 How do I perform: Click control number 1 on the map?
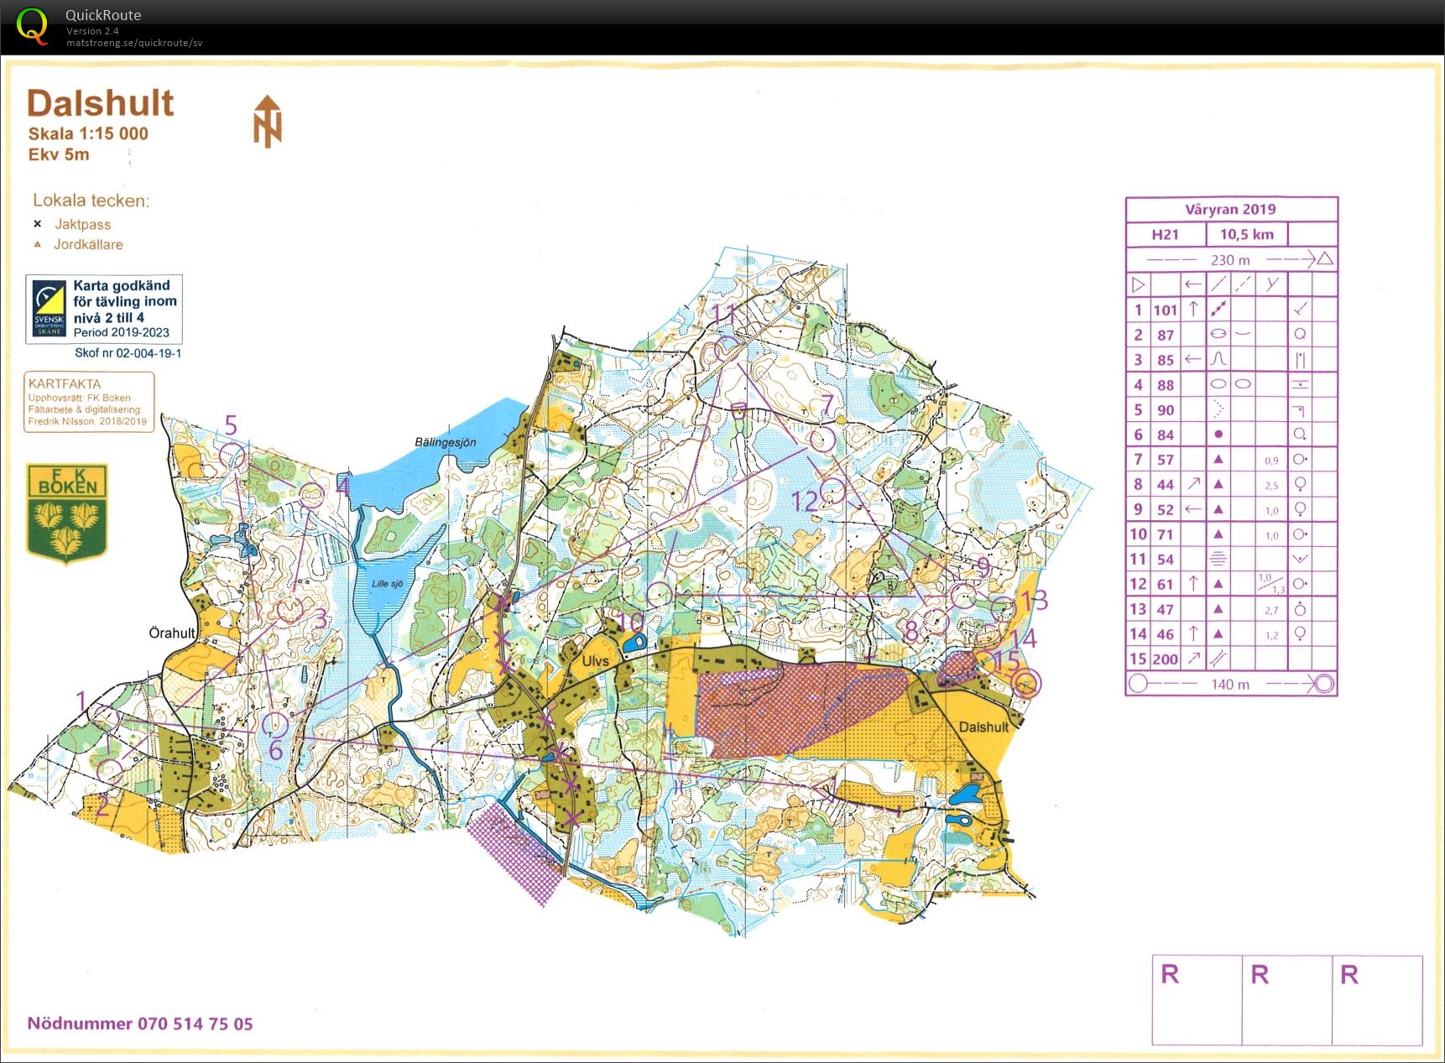[81, 701]
